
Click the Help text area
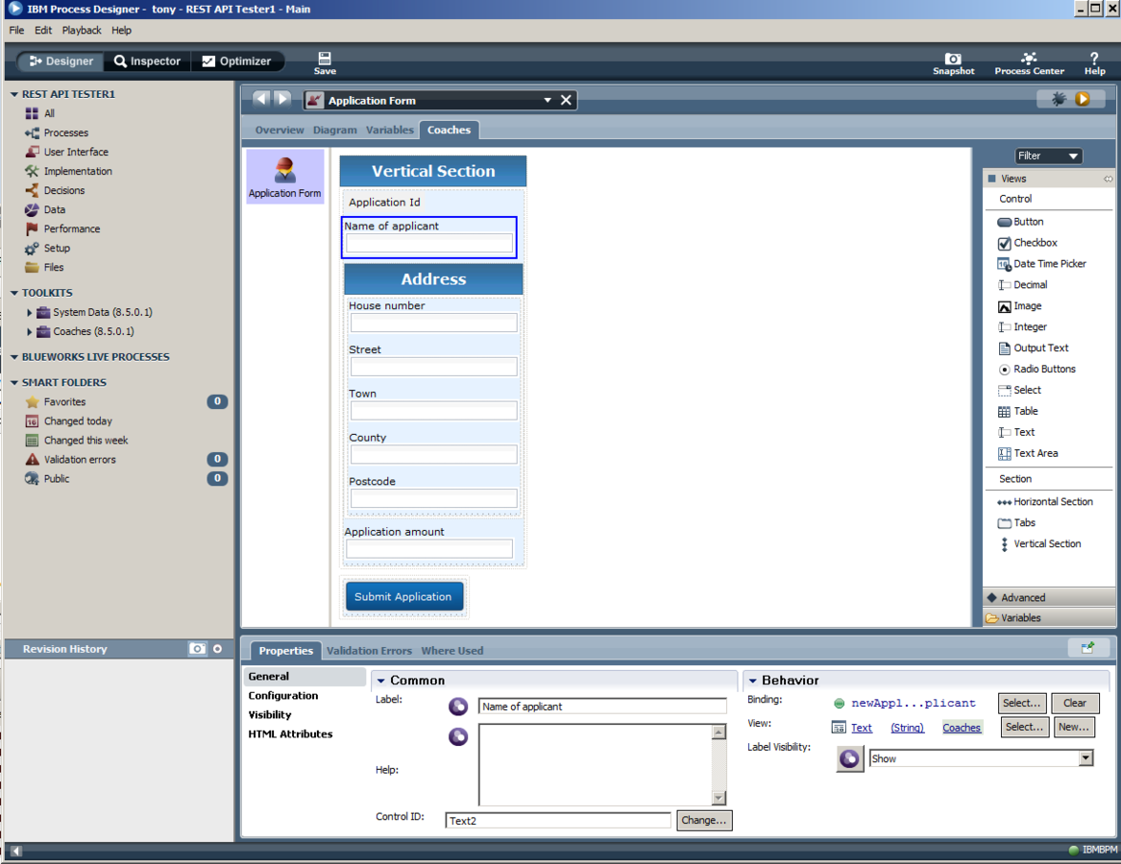[596, 765]
